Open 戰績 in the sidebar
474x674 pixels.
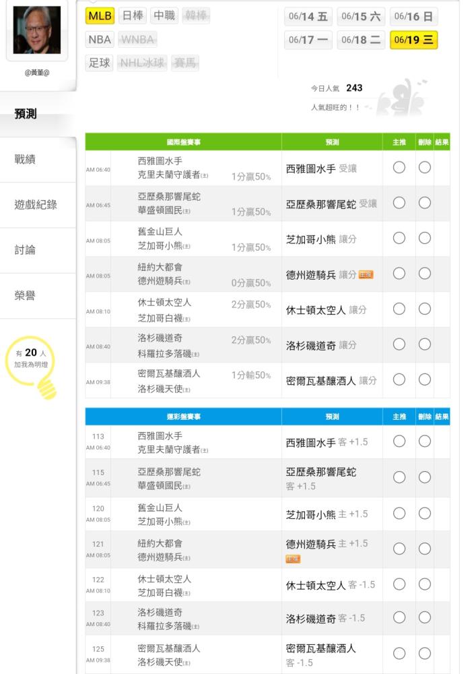click(x=25, y=160)
